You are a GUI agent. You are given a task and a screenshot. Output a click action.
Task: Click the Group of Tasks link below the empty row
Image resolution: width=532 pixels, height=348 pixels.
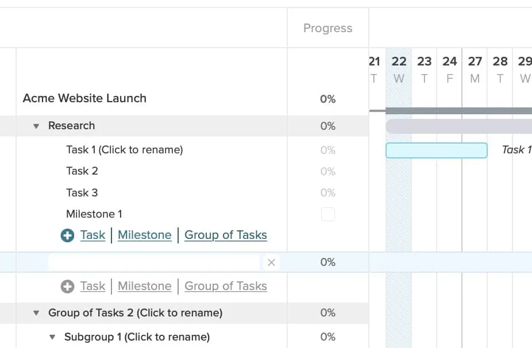(x=226, y=286)
